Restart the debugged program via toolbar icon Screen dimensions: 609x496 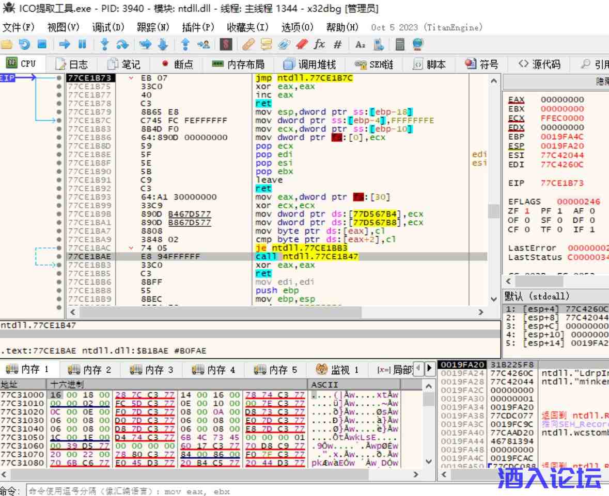24,44
